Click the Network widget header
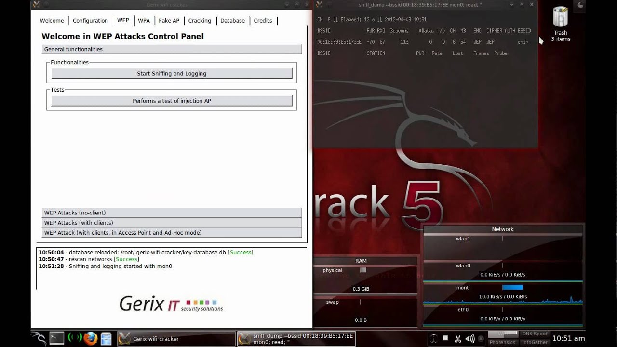Image resolution: width=617 pixels, height=347 pixels. point(503,229)
